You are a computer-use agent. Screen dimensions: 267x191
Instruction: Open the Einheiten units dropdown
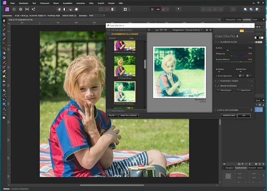pyautogui.click(x=97, y=16)
